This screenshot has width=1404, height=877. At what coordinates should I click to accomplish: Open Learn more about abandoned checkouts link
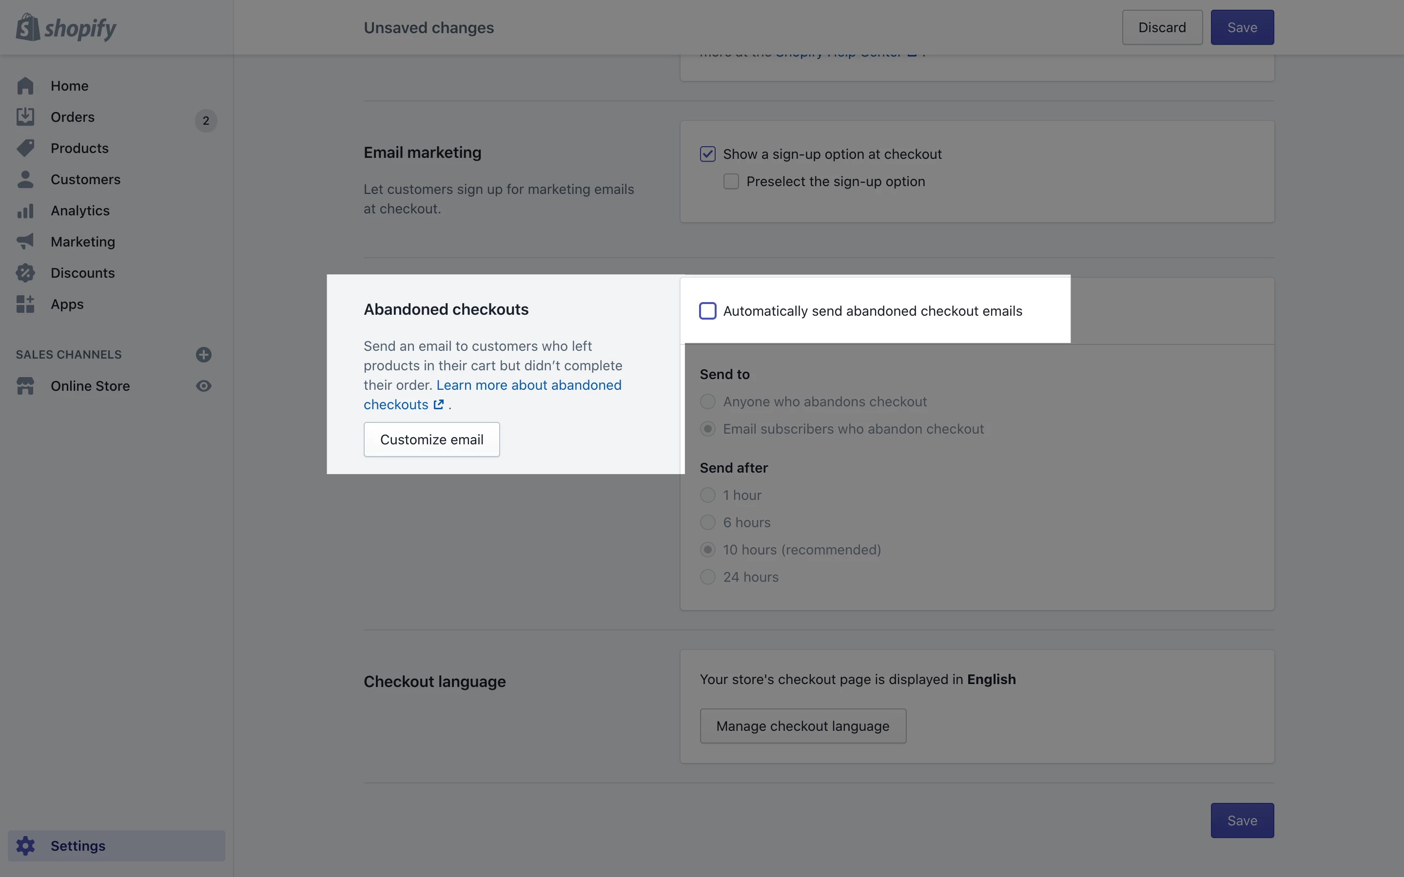tap(528, 385)
